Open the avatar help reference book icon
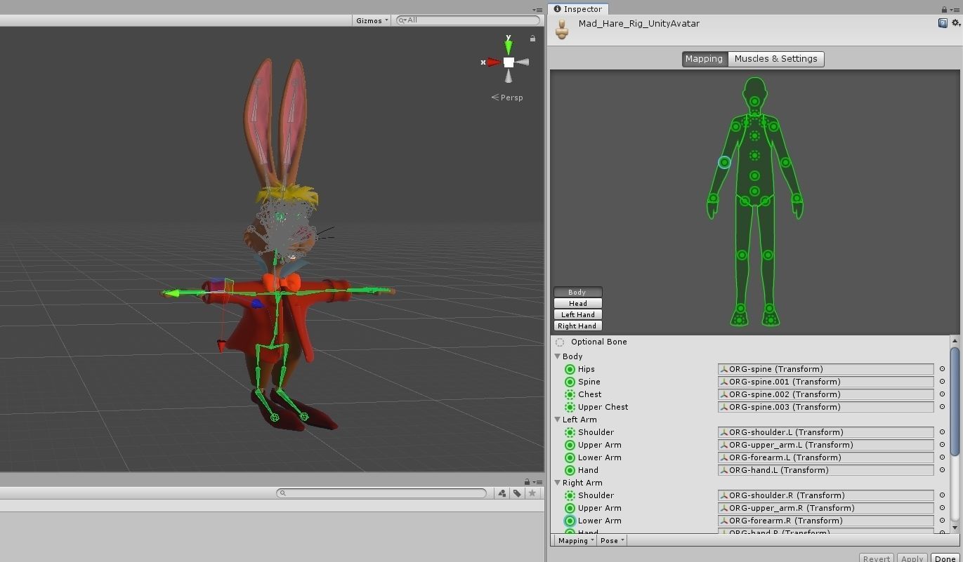963x562 pixels. tap(943, 23)
